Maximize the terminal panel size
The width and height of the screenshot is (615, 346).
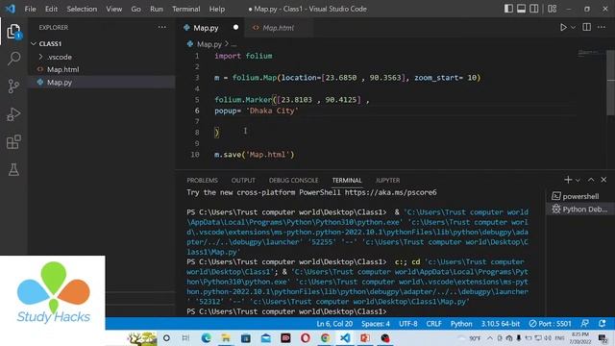point(591,180)
